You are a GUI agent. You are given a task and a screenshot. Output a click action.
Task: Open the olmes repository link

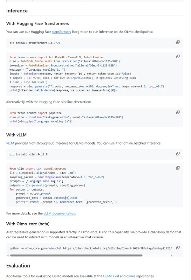pos(131,276)
